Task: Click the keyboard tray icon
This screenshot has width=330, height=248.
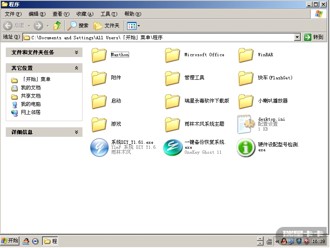Action: click(x=269, y=241)
